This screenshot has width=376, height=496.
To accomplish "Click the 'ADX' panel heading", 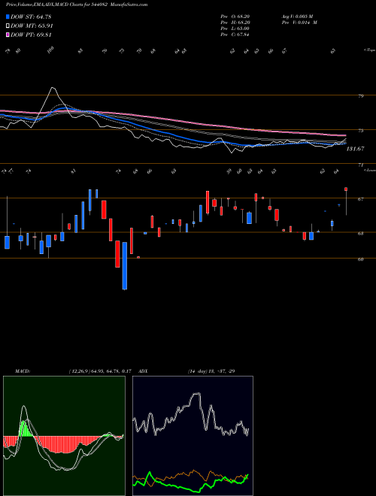I will coord(143,371).
